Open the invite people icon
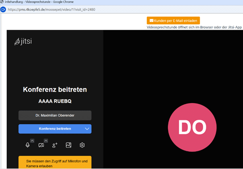 [55, 145]
